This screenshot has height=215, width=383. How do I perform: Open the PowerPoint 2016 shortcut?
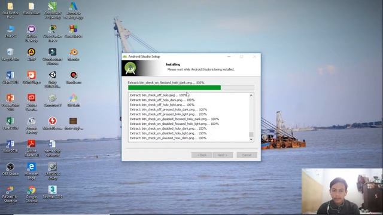pos(10,102)
